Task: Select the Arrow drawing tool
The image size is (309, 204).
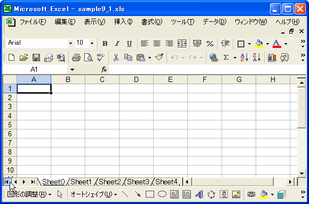Action: [138, 194]
